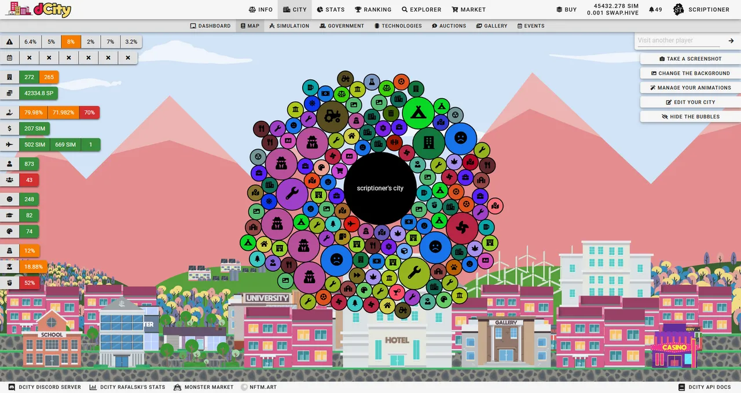Open the dCity API Docs link
This screenshot has width=741, height=393.
coord(705,387)
